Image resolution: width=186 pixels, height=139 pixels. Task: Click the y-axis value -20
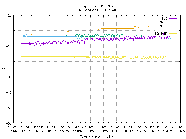pos(9,62)
